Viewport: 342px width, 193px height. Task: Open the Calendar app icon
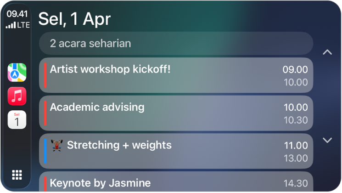(x=17, y=120)
